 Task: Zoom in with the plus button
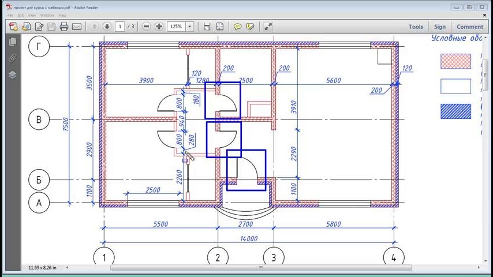(159, 27)
